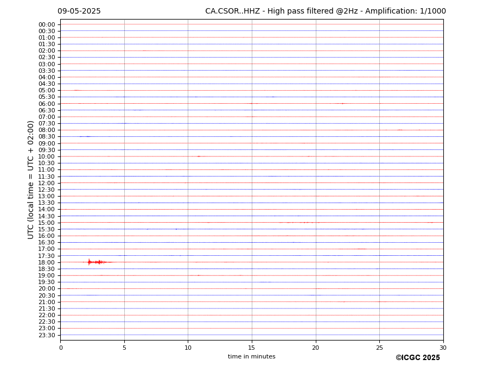Click the 10:00 time row label

click(47, 157)
